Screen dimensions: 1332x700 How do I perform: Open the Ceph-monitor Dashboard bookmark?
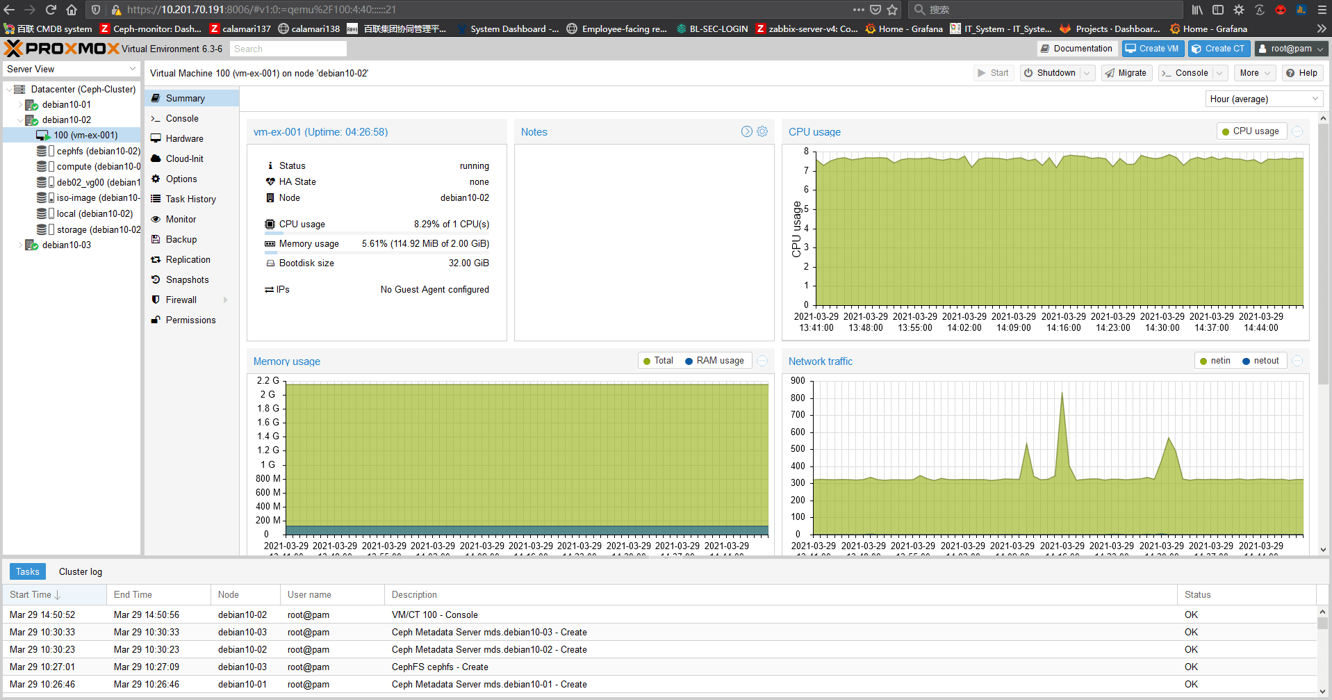(151, 29)
